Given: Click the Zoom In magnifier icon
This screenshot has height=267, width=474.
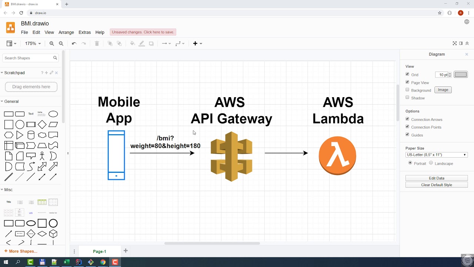Looking at the screenshot, I should [x=52, y=43].
